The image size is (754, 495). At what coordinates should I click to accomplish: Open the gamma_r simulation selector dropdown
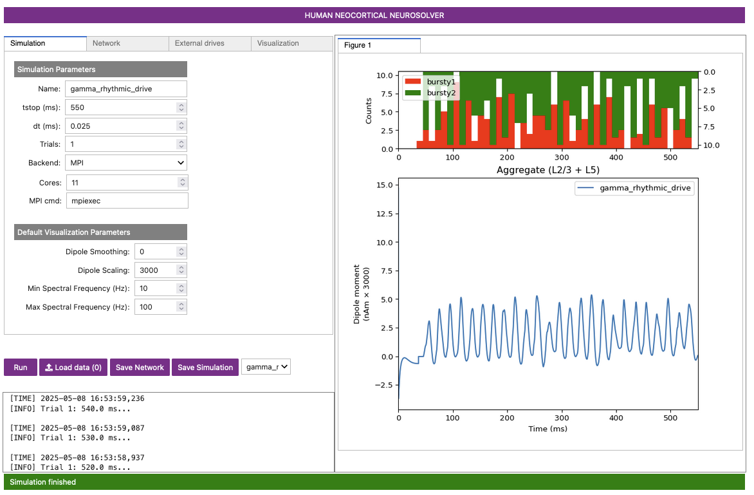click(266, 367)
